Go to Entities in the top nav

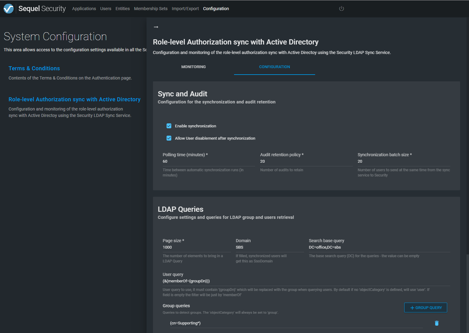123,9
